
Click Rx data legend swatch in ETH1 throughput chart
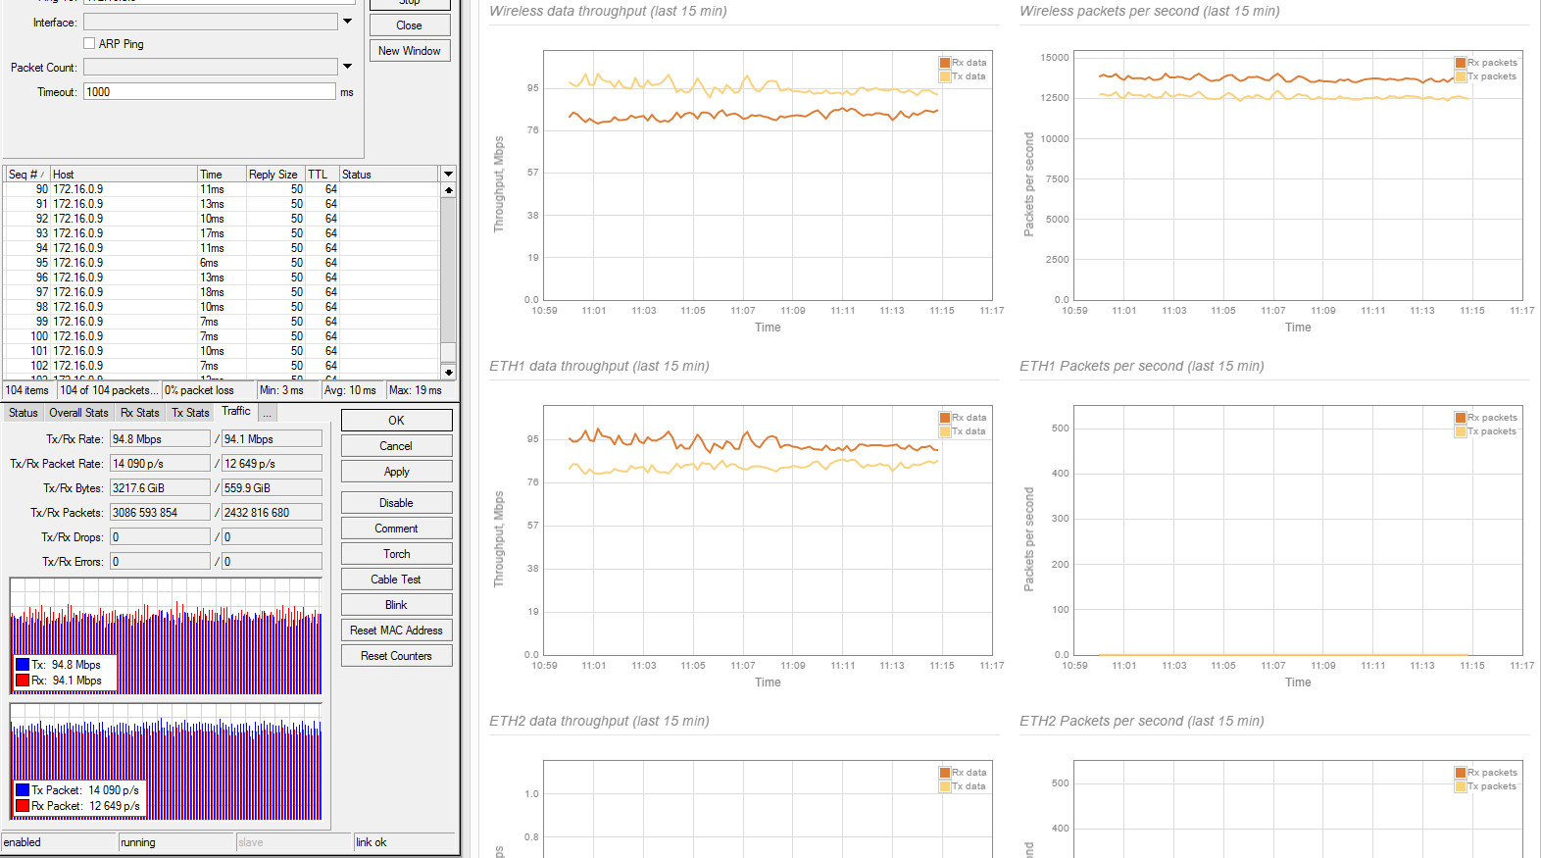945,418
